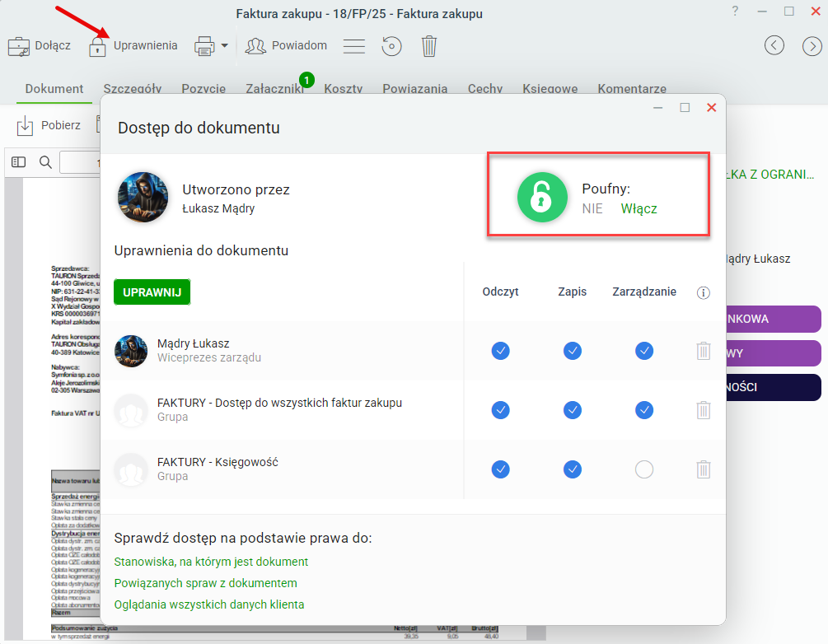
Task: Open the Koszty tab
Action: click(x=344, y=89)
